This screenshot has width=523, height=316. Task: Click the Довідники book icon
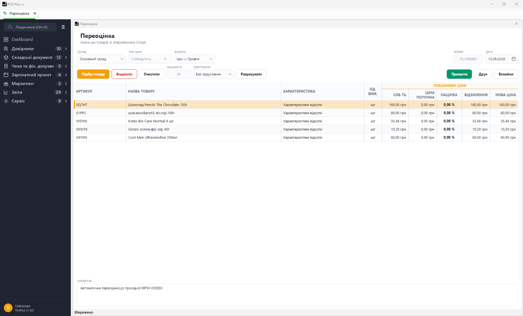tap(6, 49)
